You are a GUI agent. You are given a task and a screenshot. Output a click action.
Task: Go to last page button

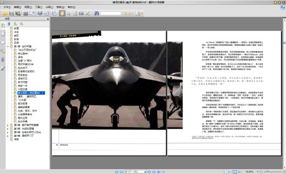point(154,172)
